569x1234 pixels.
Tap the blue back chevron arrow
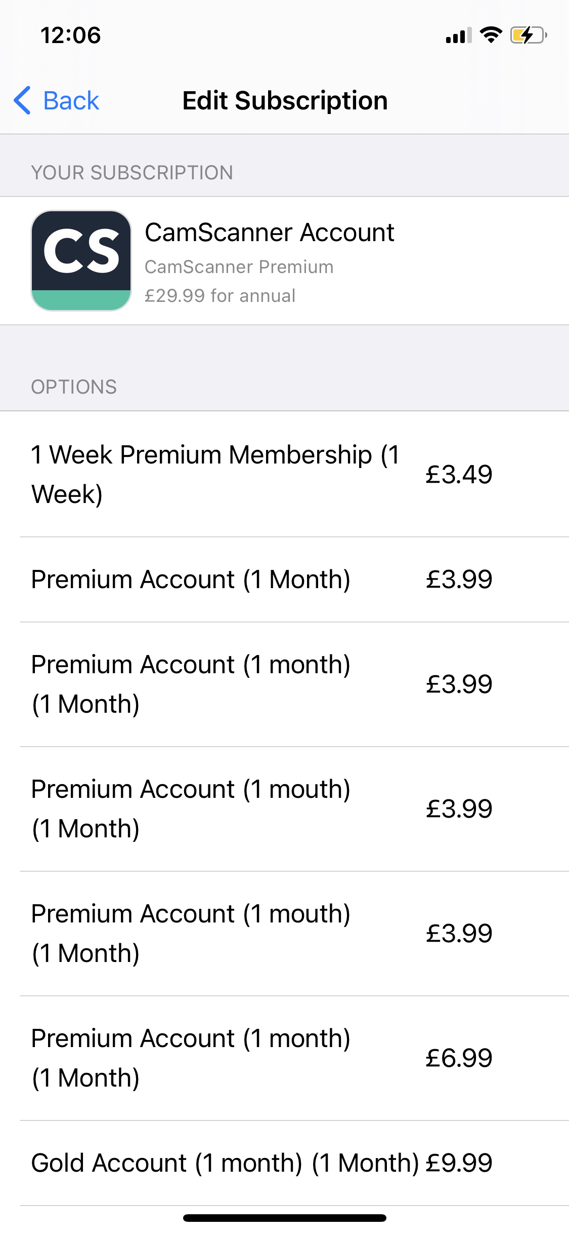pyautogui.click(x=22, y=100)
